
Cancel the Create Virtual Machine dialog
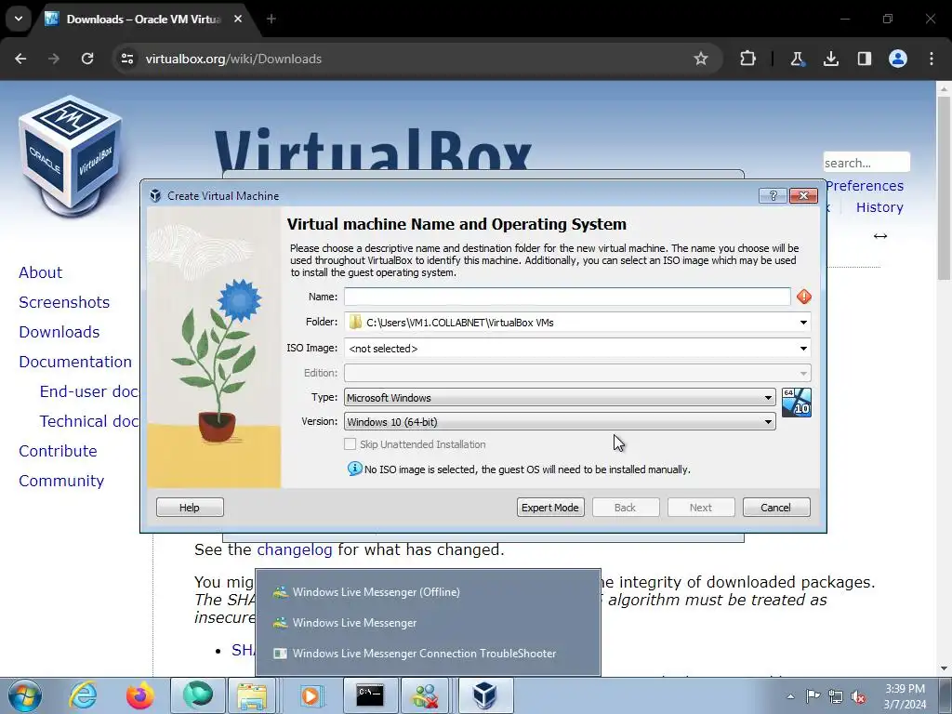pos(776,507)
